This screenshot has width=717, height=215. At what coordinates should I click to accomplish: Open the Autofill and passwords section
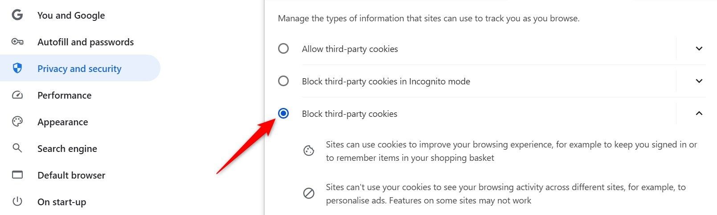tap(86, 42)
